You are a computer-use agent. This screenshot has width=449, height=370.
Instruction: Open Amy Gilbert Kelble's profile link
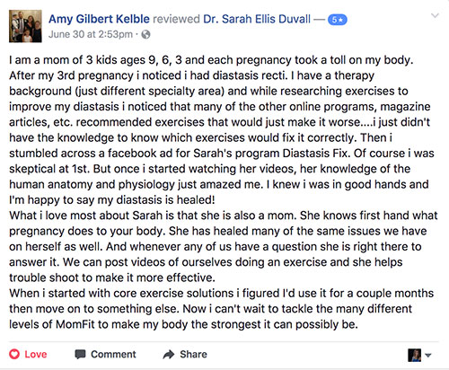click(x=99, y=19)
